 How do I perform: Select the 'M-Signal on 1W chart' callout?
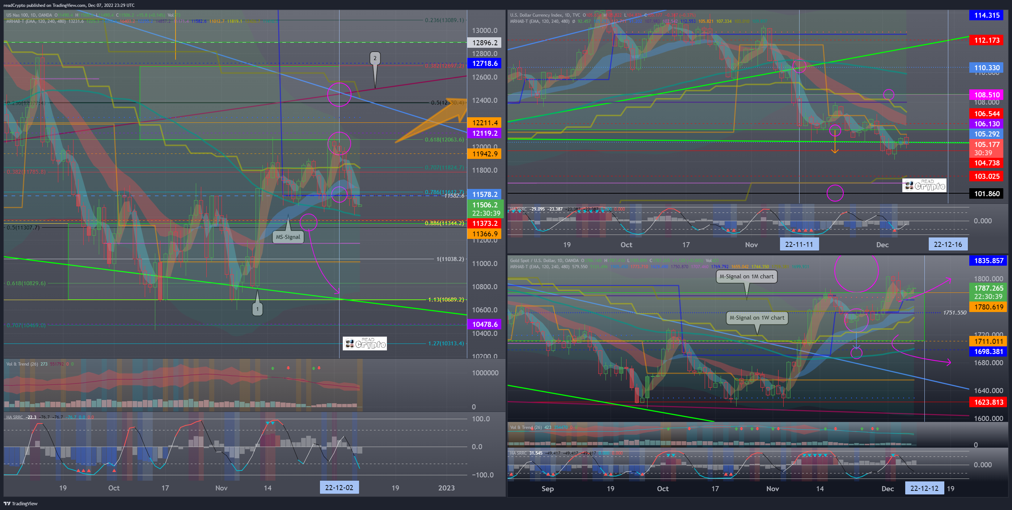click(x=756, y=317)
